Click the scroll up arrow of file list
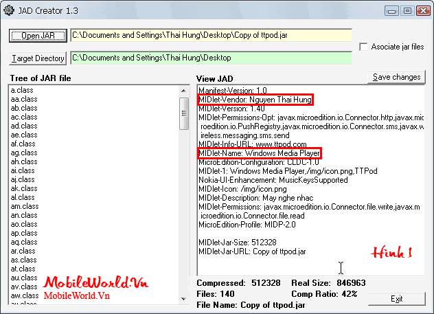 click(184, 90)
